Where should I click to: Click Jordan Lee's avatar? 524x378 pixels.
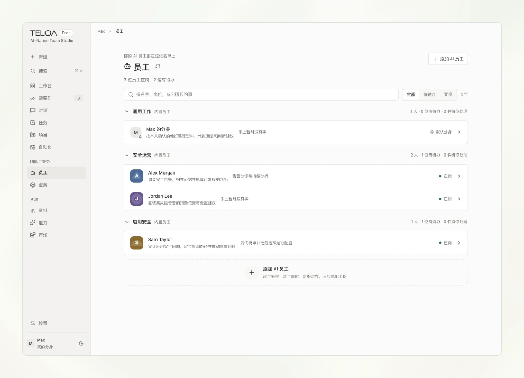tap(137, 199)
